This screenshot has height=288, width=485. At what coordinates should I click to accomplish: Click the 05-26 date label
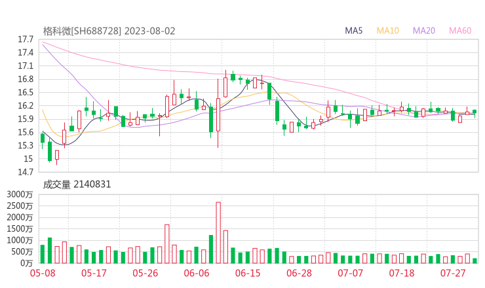(145, 273)
